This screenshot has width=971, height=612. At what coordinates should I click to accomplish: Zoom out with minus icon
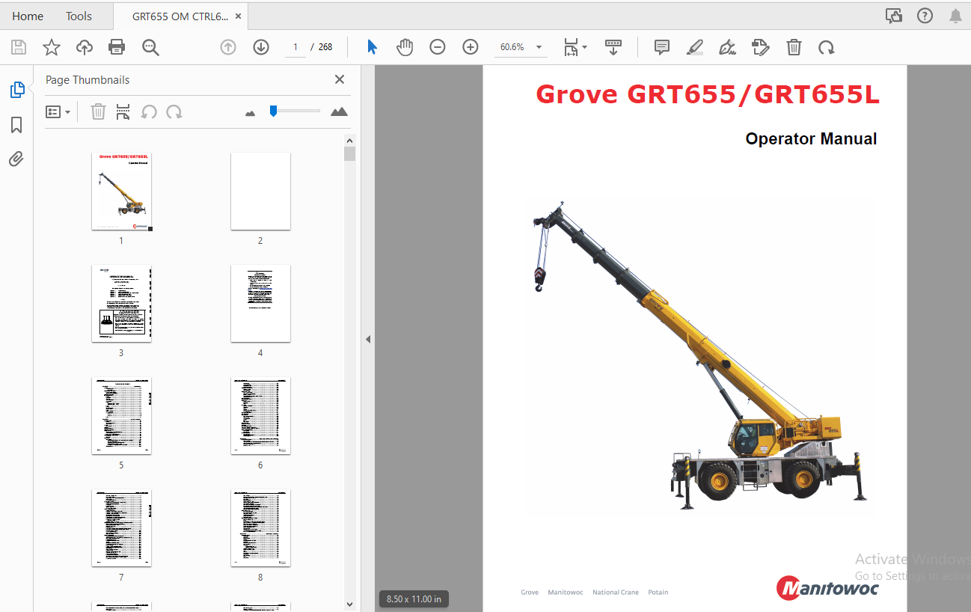[438, 47]
